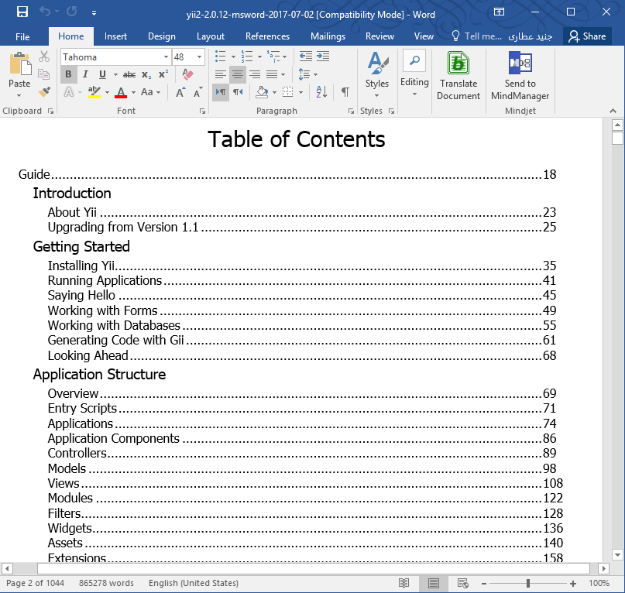This screenshot has height=593, width=625.
Task: Open underline style dropdown arrow
Action: point(115,74)
